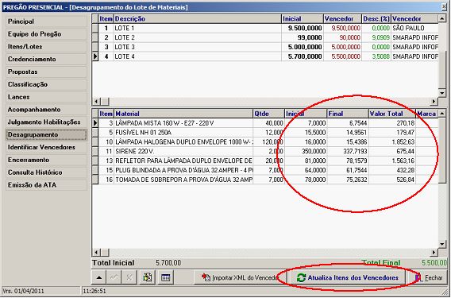Image resolution: width=451 pixels, height=298 pixels.
Task: Select the LOTE 1 row
Action: (265, 29)
